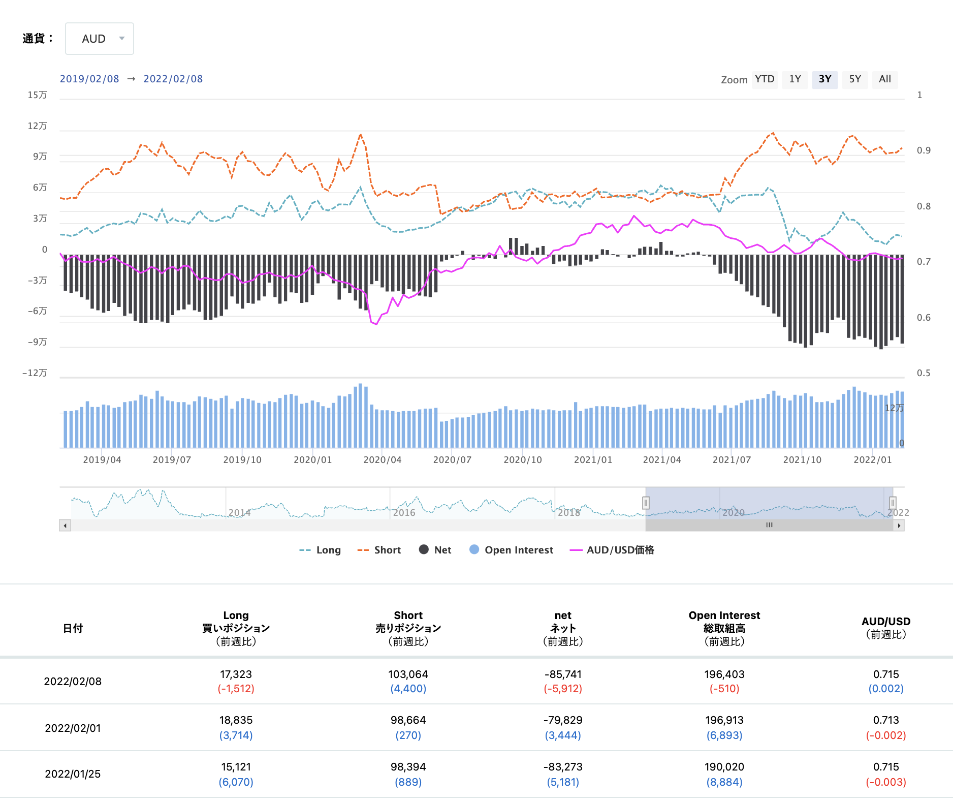Click the start date 2019/02/08
Viewport: 953px width, 802px height.
pyautogui.click(x=89, y=79)
